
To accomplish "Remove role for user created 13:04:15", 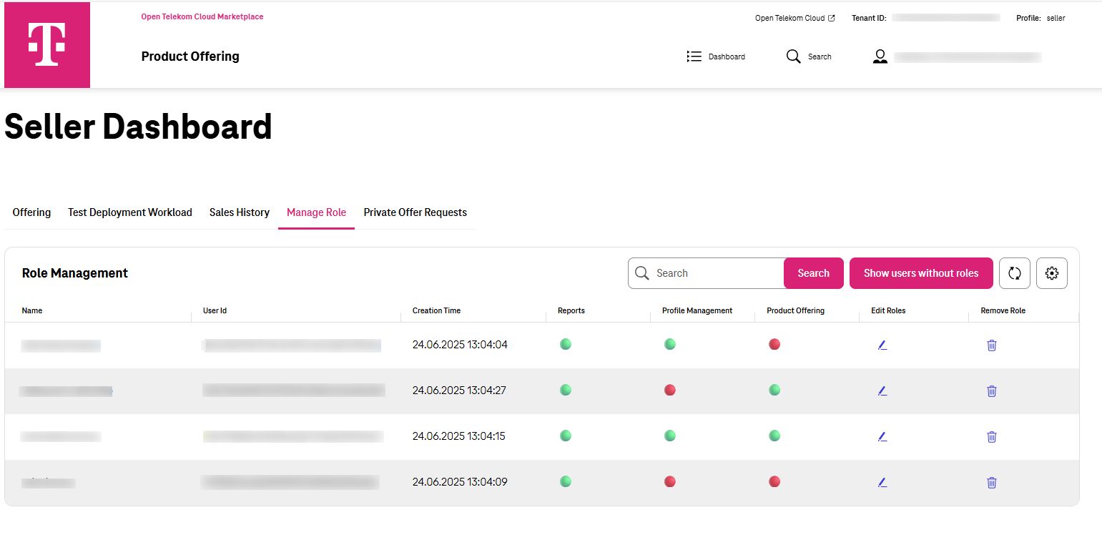I will coord(992,436).
